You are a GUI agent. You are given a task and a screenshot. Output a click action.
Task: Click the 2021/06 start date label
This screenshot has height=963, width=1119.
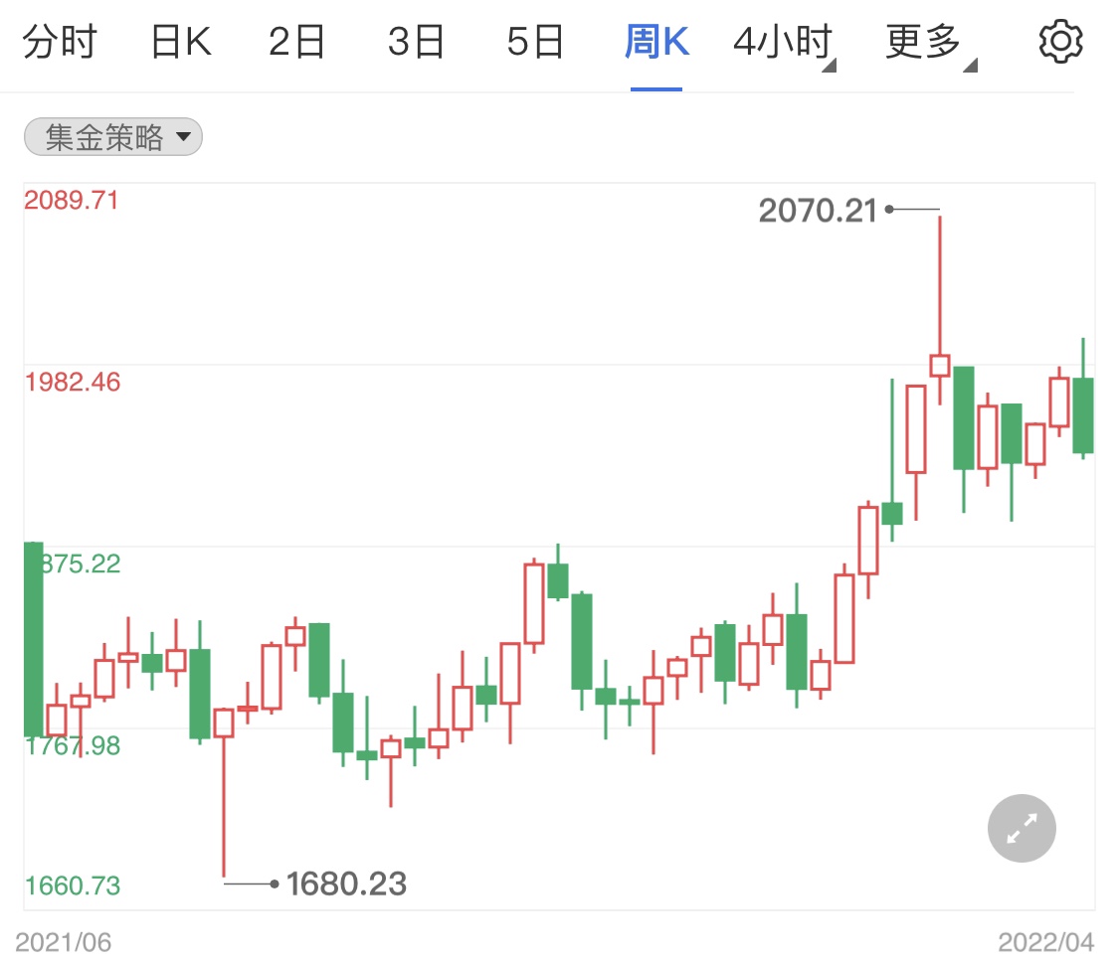tap(64, 941)
